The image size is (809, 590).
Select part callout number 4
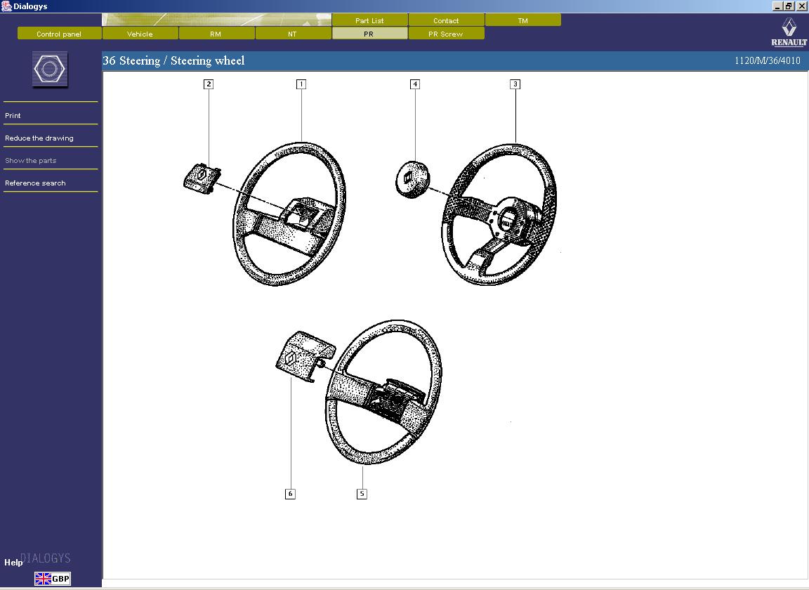coord(415,84)
